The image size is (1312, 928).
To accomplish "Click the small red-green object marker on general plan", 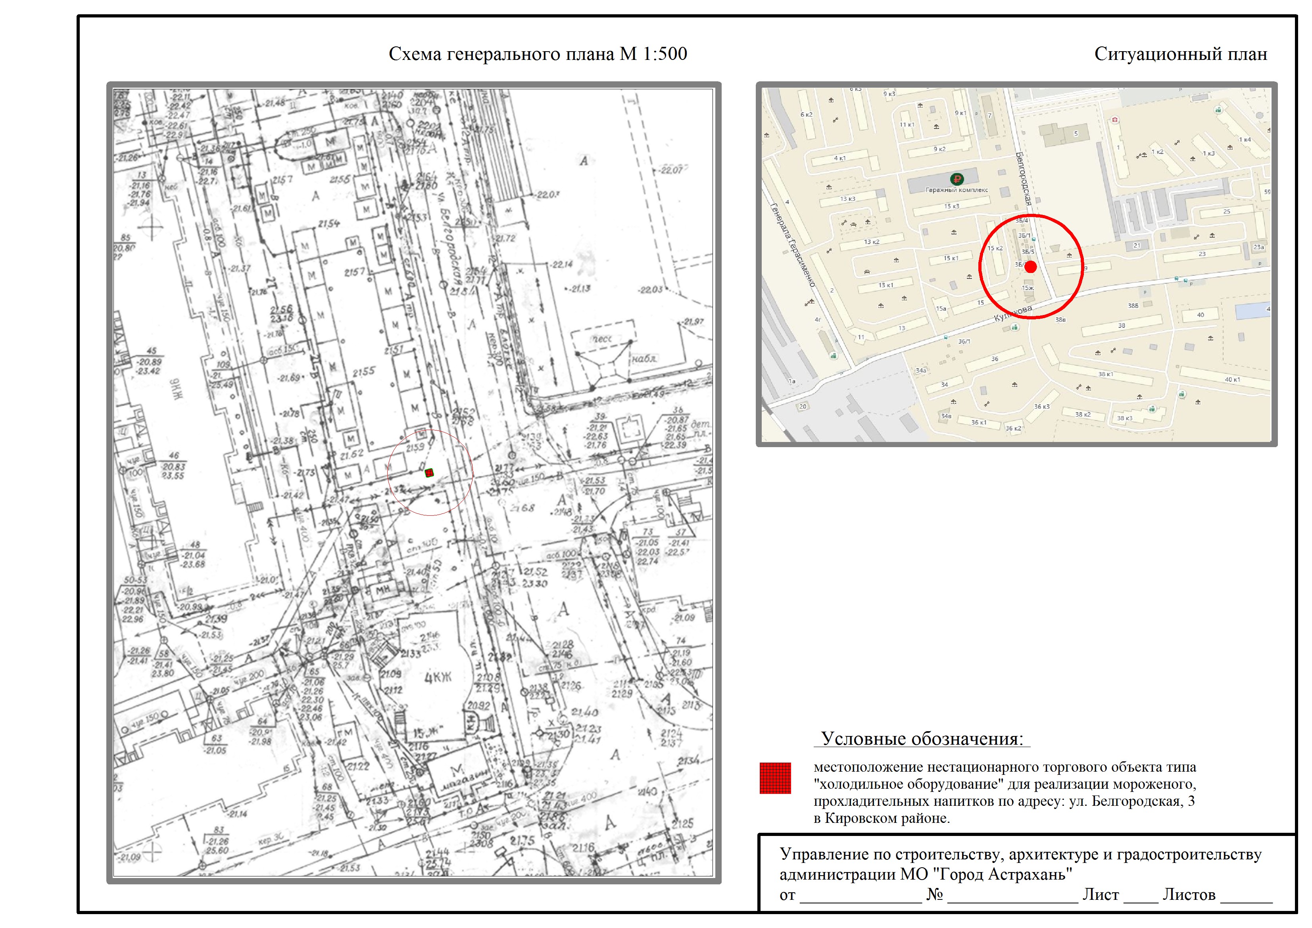I will (x=429, y=473).
